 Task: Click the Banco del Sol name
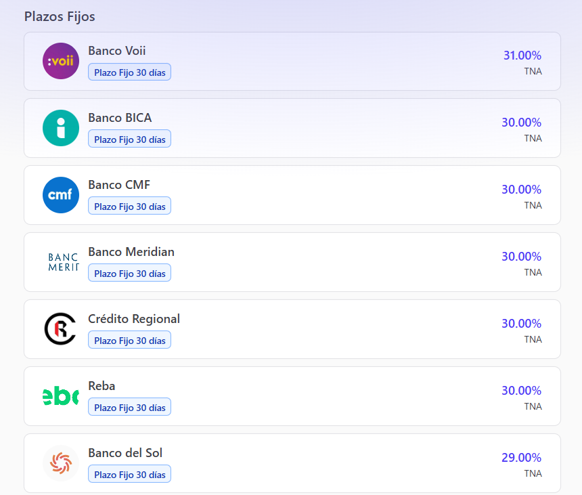pyautogui.click(x=125, y=453)
